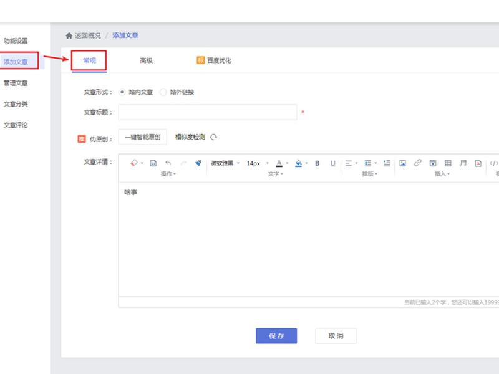Open 功能设置 in the sidebar
Viewport: 499px width, 374px height.
click(16, 41)
